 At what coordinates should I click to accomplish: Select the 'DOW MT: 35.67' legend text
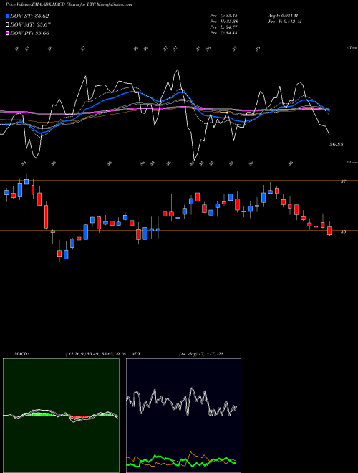[31, 25]
